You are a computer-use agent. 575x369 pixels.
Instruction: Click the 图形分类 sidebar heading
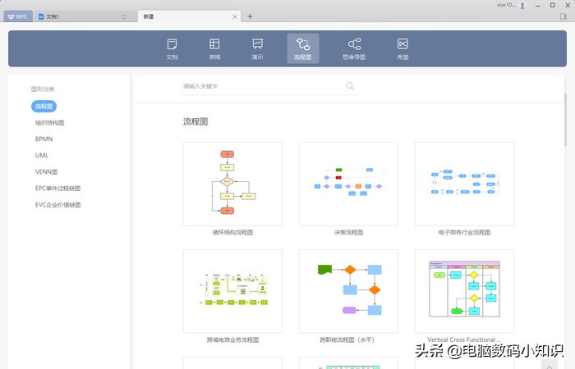tap(43, 89)
